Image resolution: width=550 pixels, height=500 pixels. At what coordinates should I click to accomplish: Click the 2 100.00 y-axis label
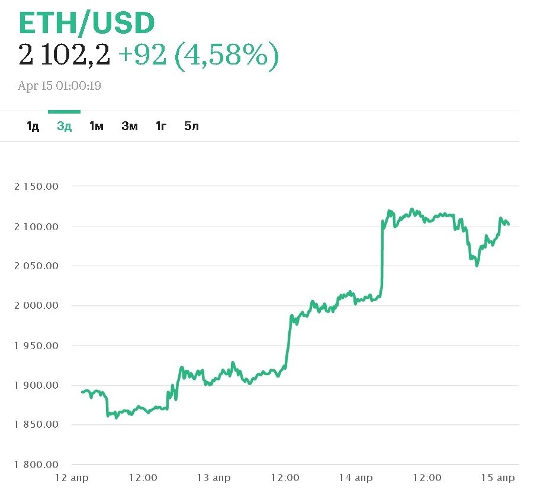click(x=37, y=227)
